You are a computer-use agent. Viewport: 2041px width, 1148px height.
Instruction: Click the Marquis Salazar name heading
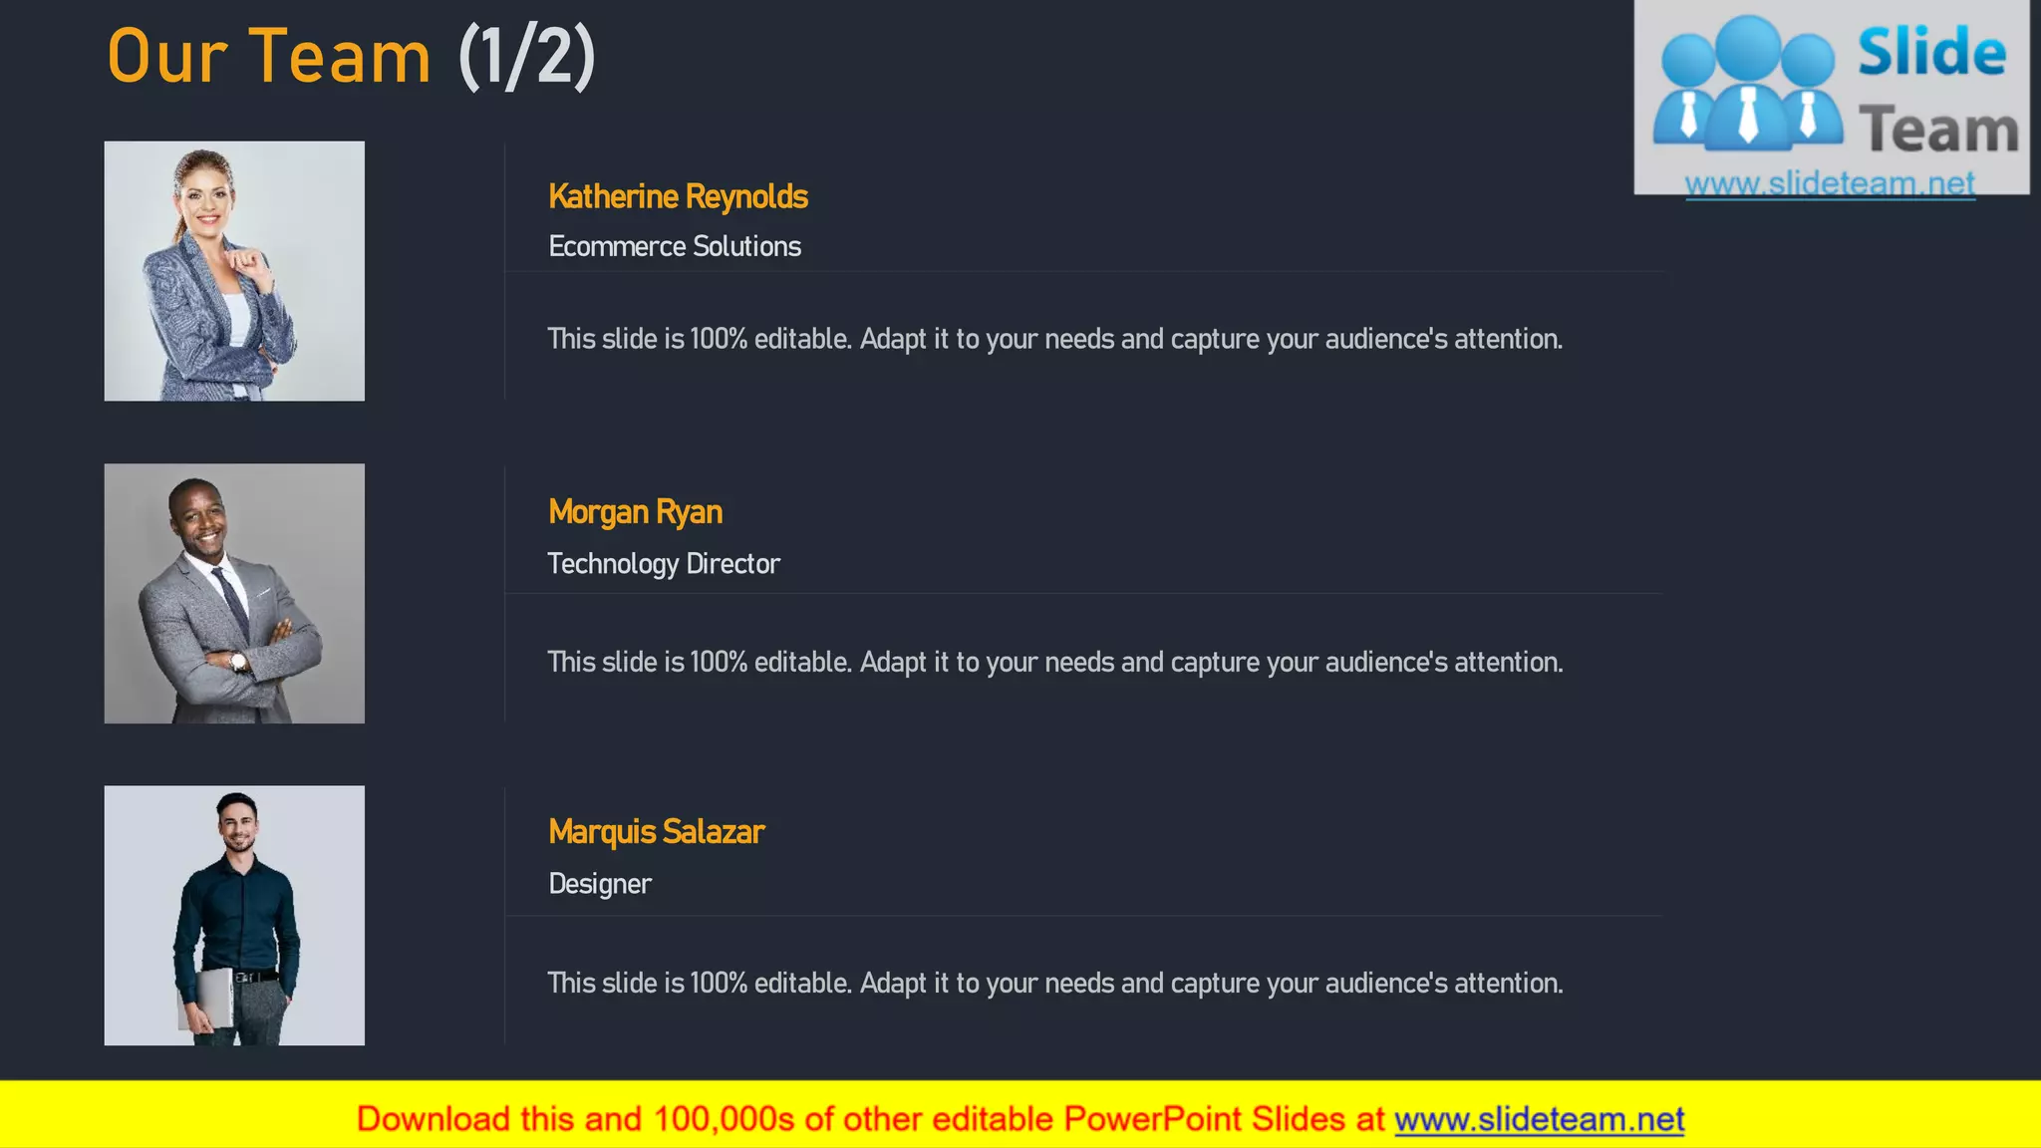pyautogui.click(x=656, y=831)
